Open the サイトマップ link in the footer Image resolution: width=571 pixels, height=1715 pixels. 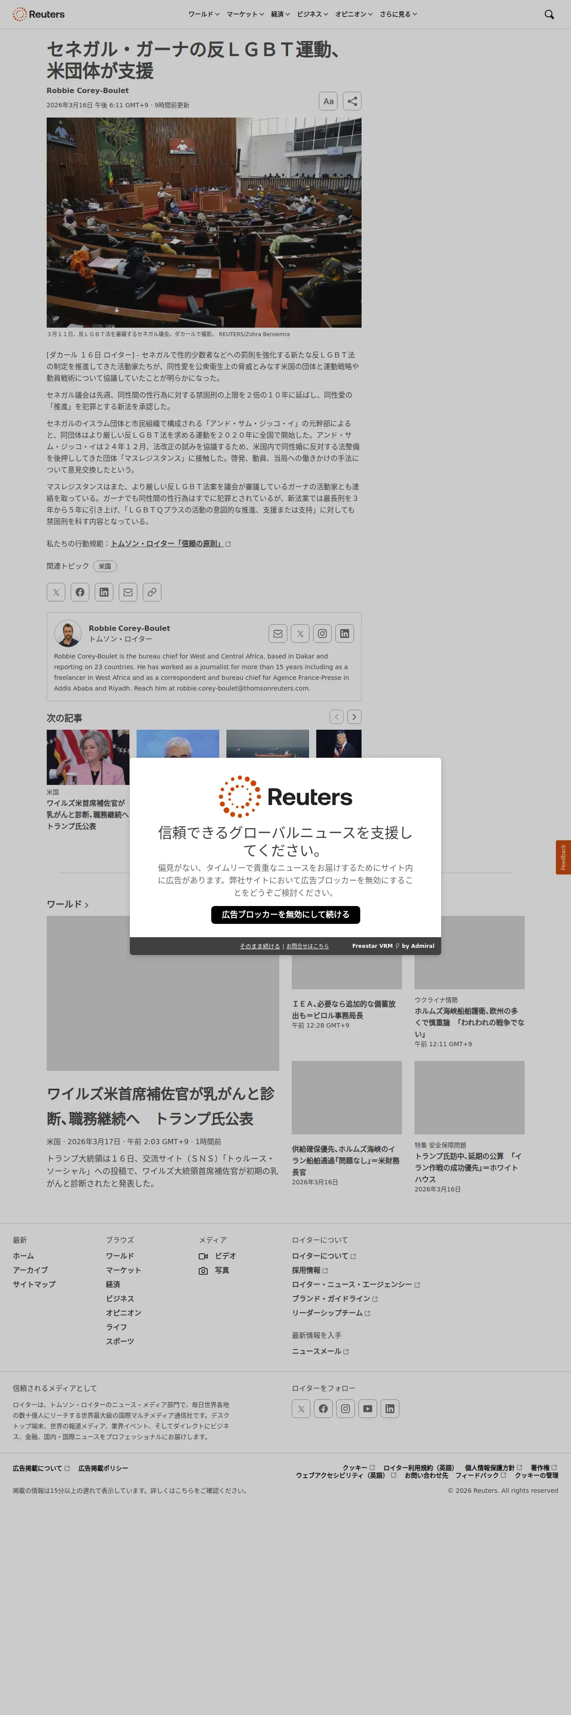tap(34, 1284)
